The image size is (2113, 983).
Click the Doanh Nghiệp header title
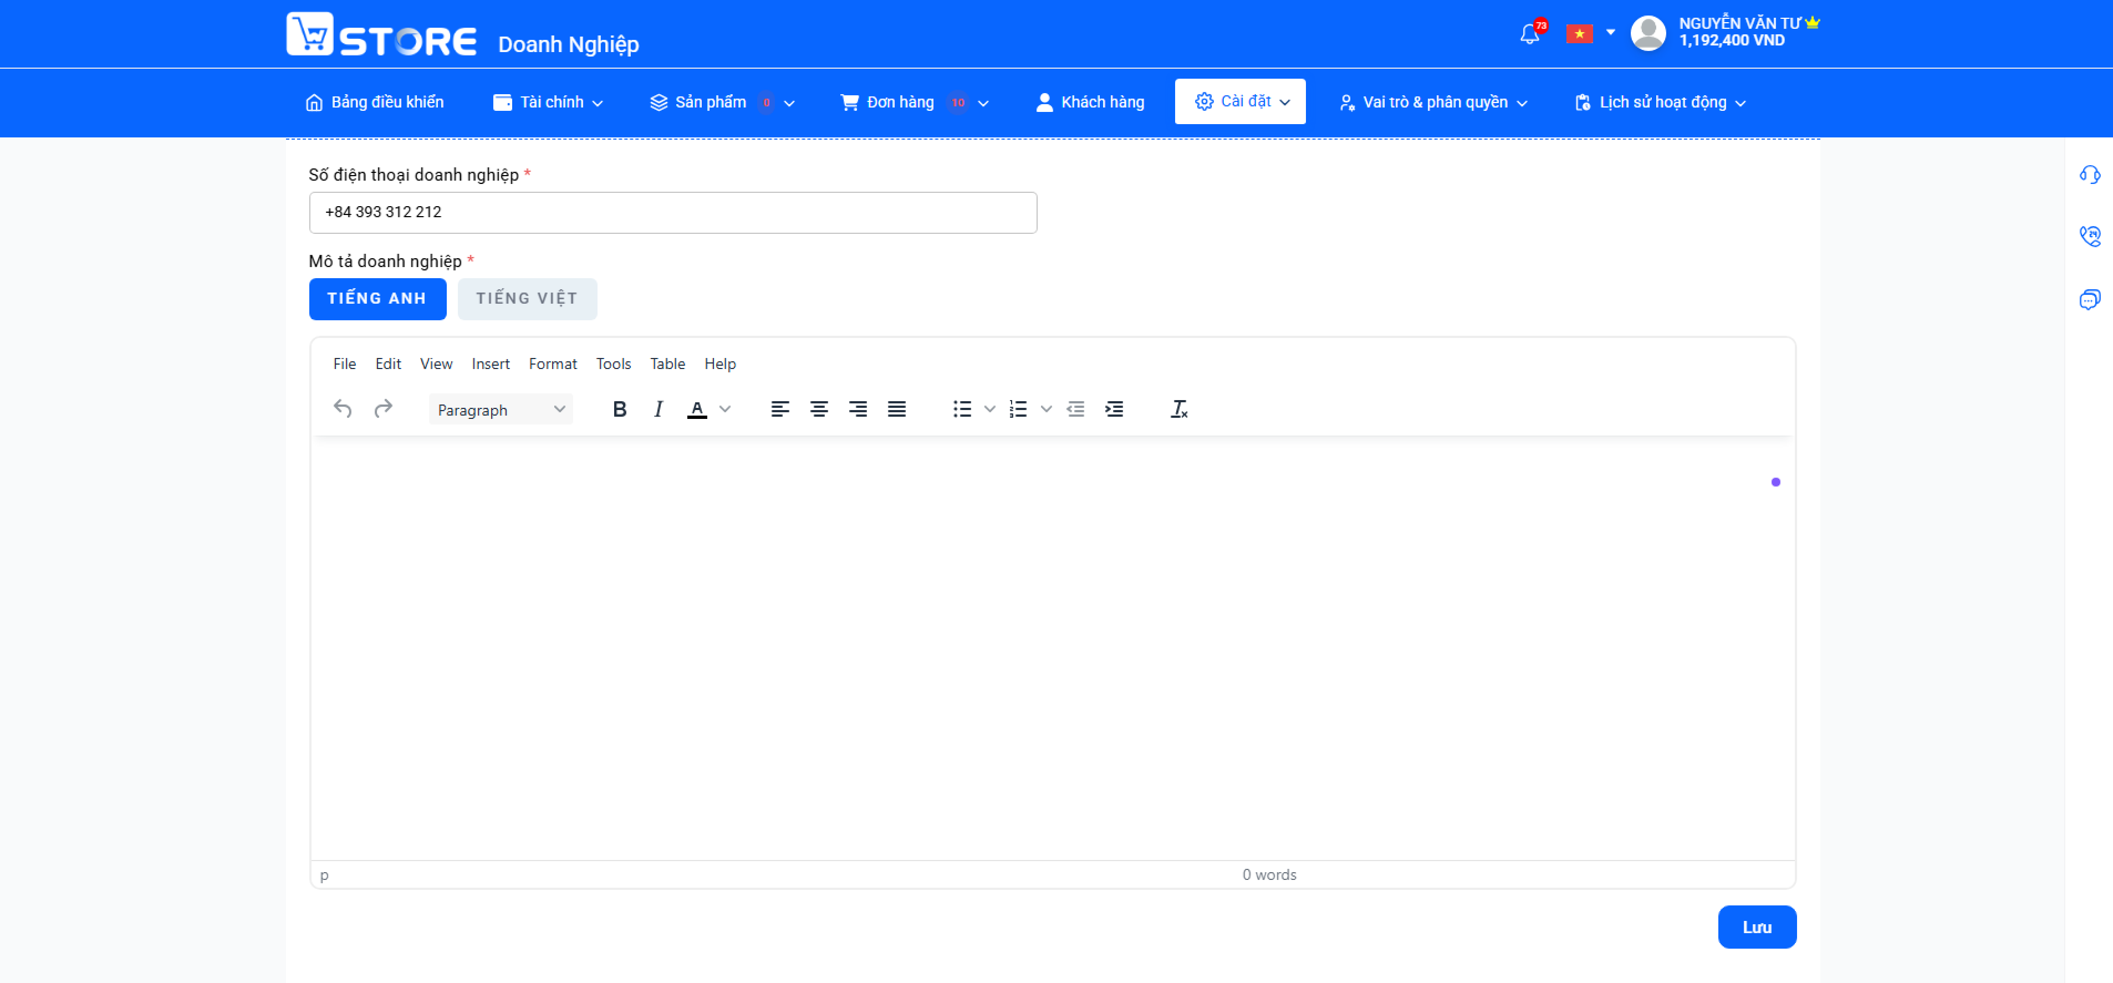coord(569,44)
